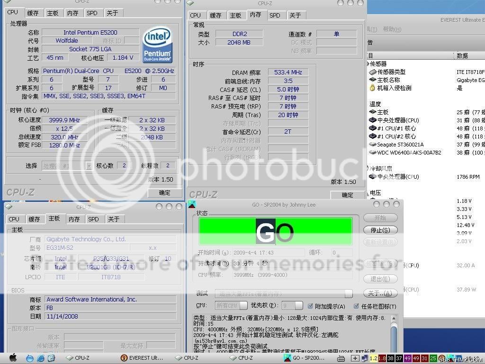485x364 pixels.
Task: Open the CPU selection dropdown in SP2004
Action: [x=243, y=306]
